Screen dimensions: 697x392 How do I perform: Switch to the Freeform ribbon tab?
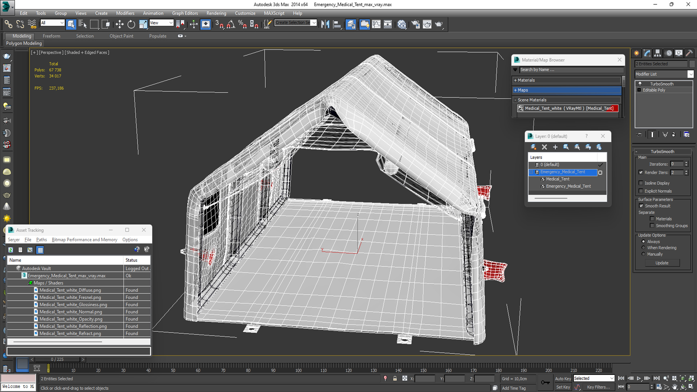click(x=51, y=36)
